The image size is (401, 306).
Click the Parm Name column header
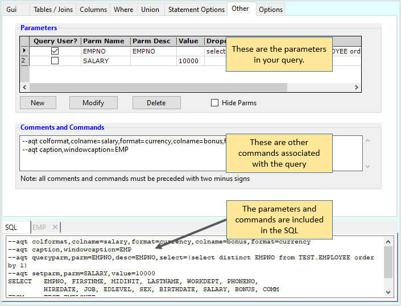tap(106, 41)
